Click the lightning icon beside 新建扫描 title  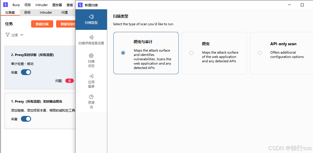click(x=80, y=5)
